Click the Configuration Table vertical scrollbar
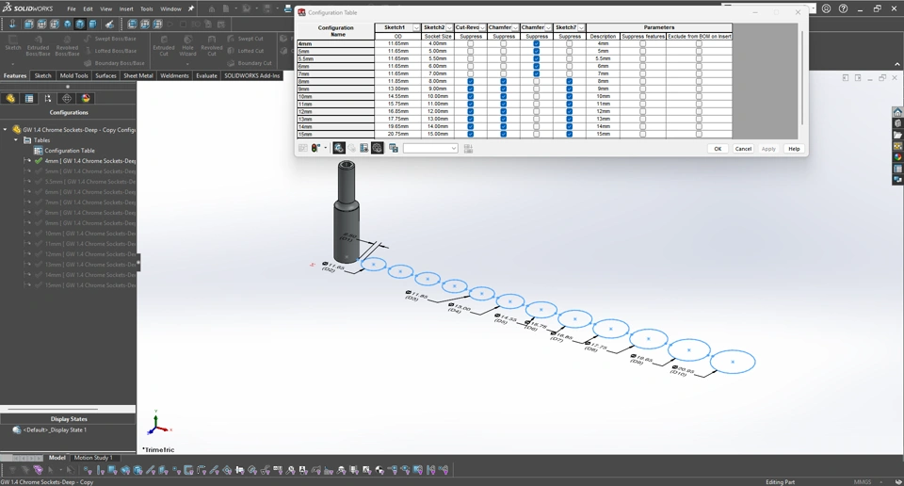The height and width of the screenshot is (486, 904). point(802,76)
